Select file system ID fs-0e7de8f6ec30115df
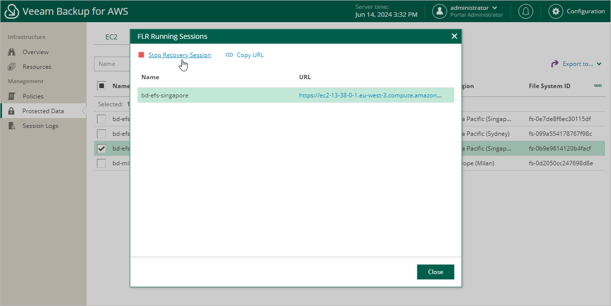The width and height of the screenshot is (611, 306). point(560,119)
